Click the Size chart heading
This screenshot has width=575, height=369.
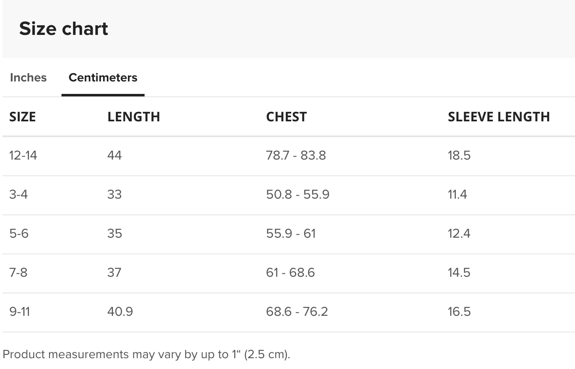click(64, 29)
